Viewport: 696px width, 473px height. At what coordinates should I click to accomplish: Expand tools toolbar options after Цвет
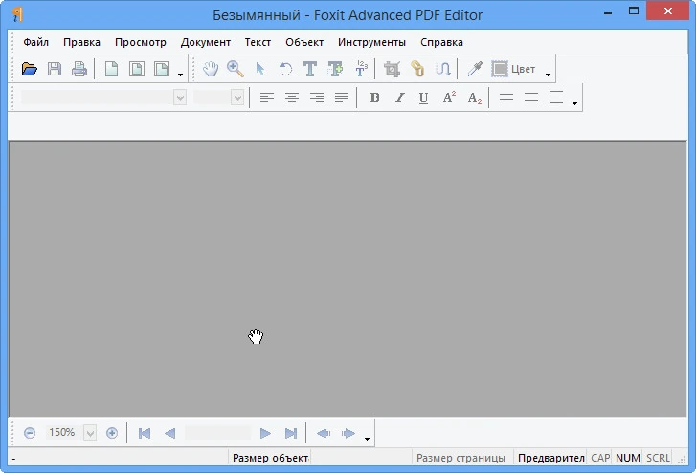[548, 75]
